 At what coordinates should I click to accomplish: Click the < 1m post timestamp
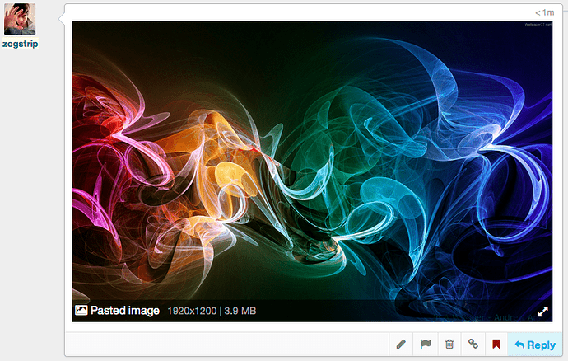tap(544, 13)
